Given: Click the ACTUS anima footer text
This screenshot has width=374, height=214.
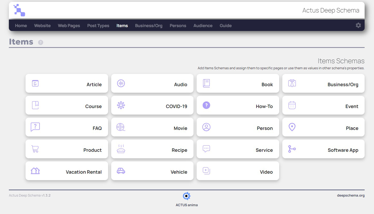Looking at the screenshot, I should [187, 205].
